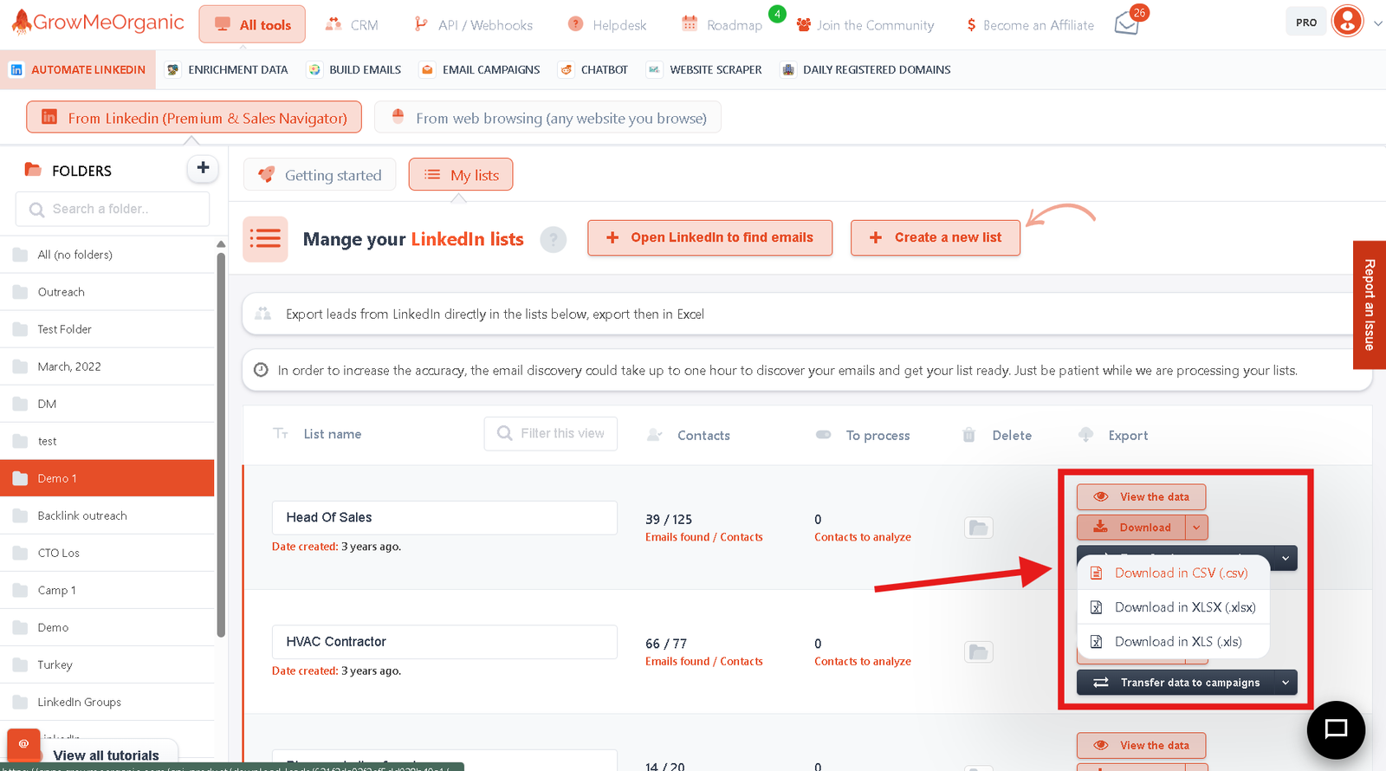Click folder icon for Head Of Sales
Image resolution: width=1386 pixels, height=771 pixels.
pos(979,528)
